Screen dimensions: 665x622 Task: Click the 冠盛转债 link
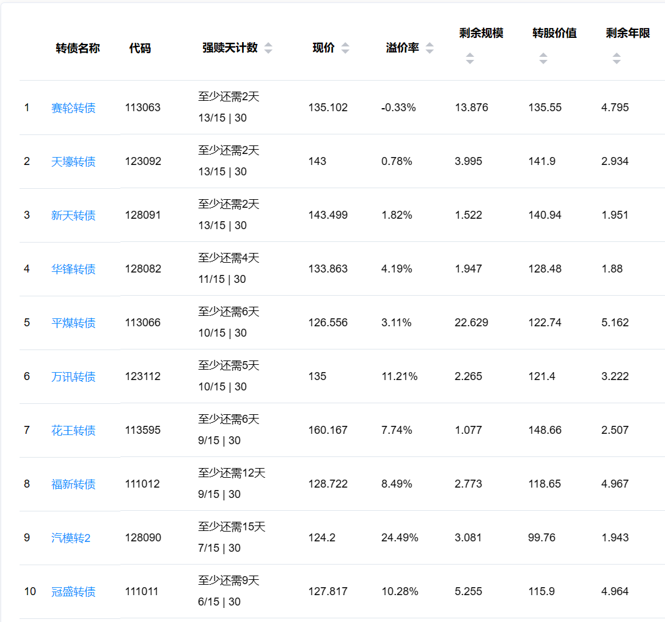pyautogui.click(x=73, y=592)
